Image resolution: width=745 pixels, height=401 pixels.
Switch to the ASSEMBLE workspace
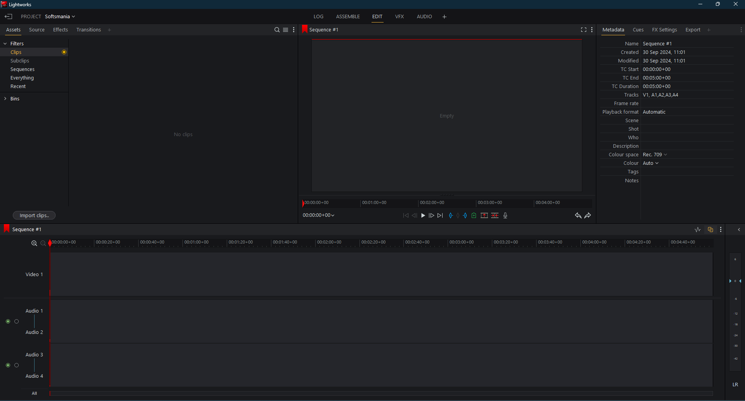click(x=348, y=17)
